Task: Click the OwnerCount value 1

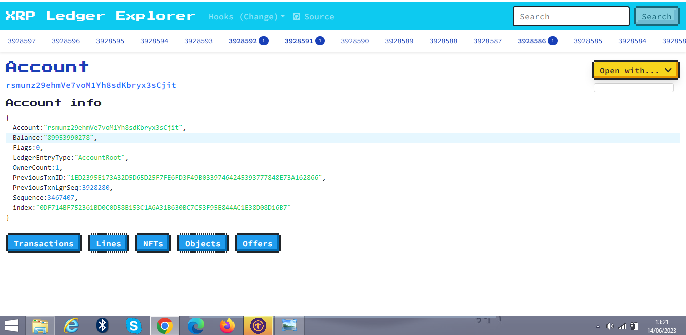Action: click(57, 168)
